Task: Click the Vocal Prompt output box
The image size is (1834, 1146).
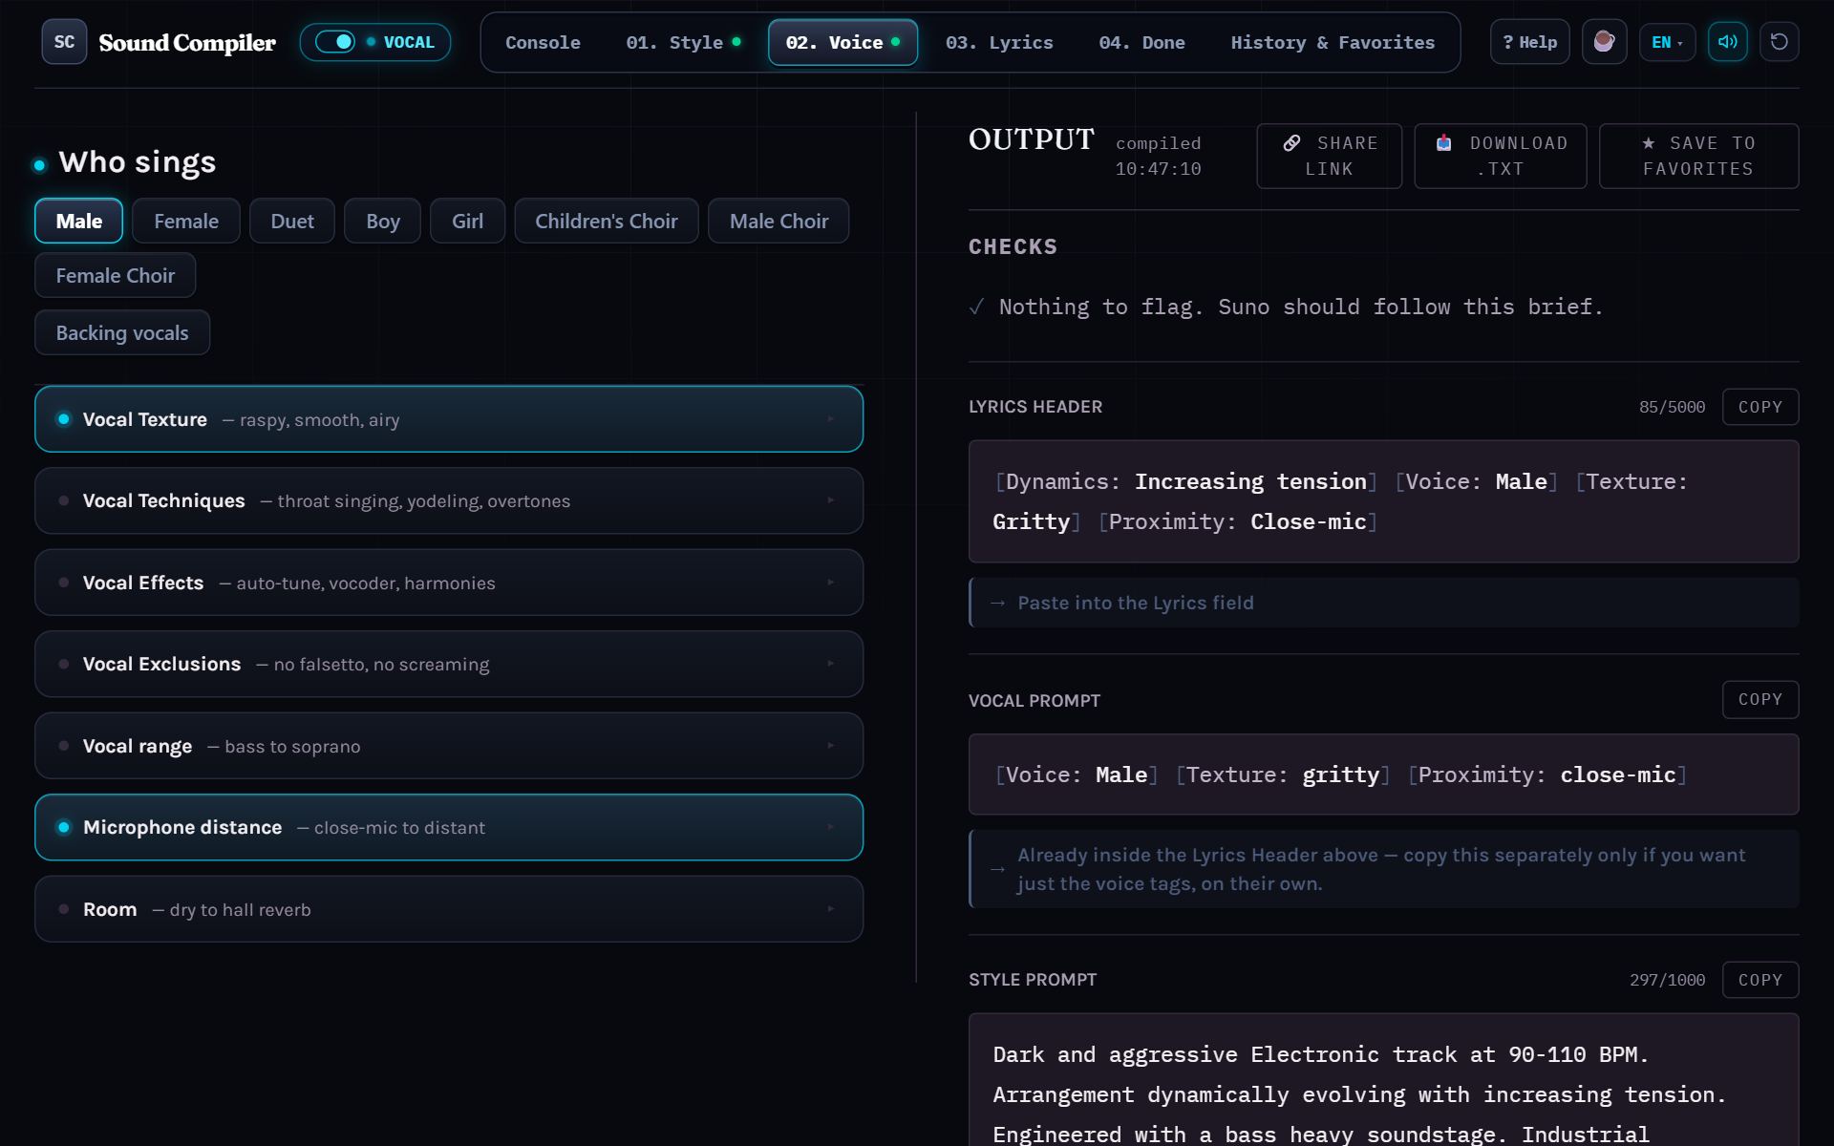Action: [1383, 775]
